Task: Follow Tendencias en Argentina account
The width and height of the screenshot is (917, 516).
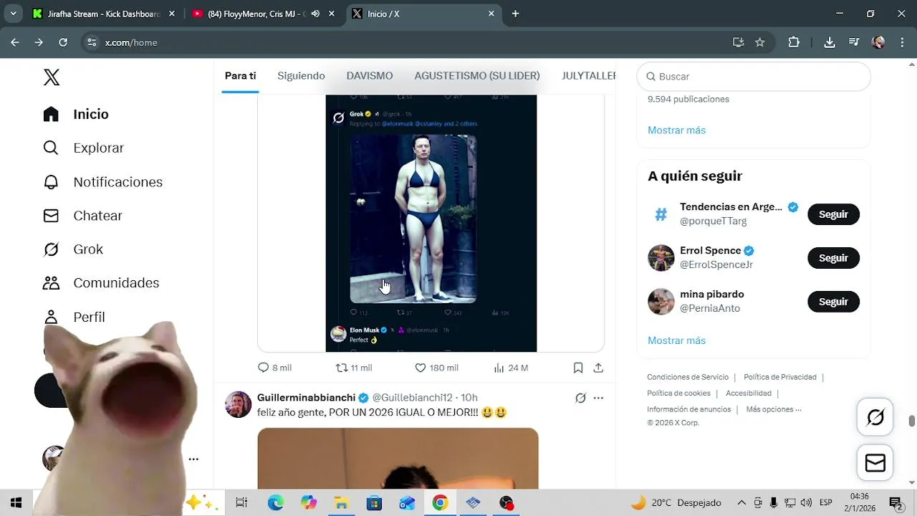Action: [833, 214]
